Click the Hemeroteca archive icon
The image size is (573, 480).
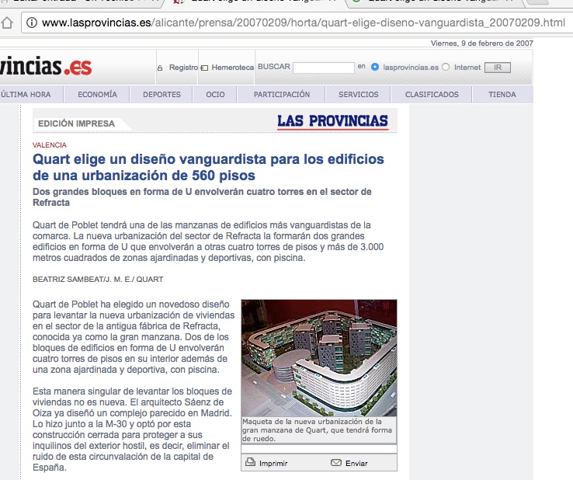[204, 68]
